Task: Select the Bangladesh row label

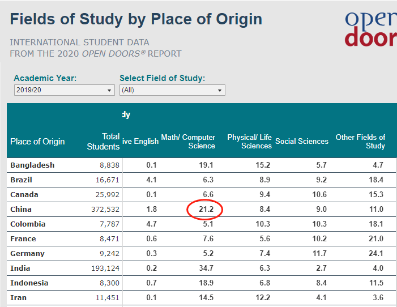Action: click(x=32, y=165)
